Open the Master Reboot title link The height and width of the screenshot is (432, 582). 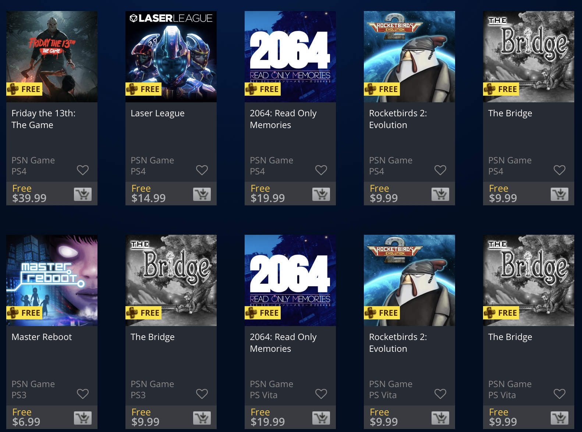pos(42,337)
